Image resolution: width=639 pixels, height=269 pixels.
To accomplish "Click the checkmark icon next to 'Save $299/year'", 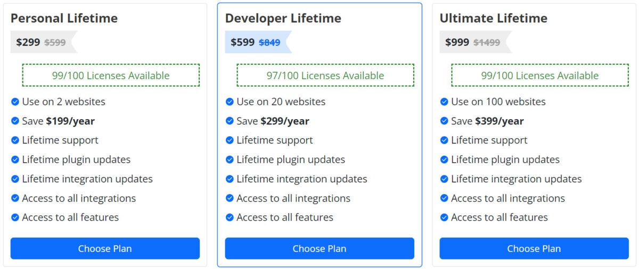I will point(230,121).
